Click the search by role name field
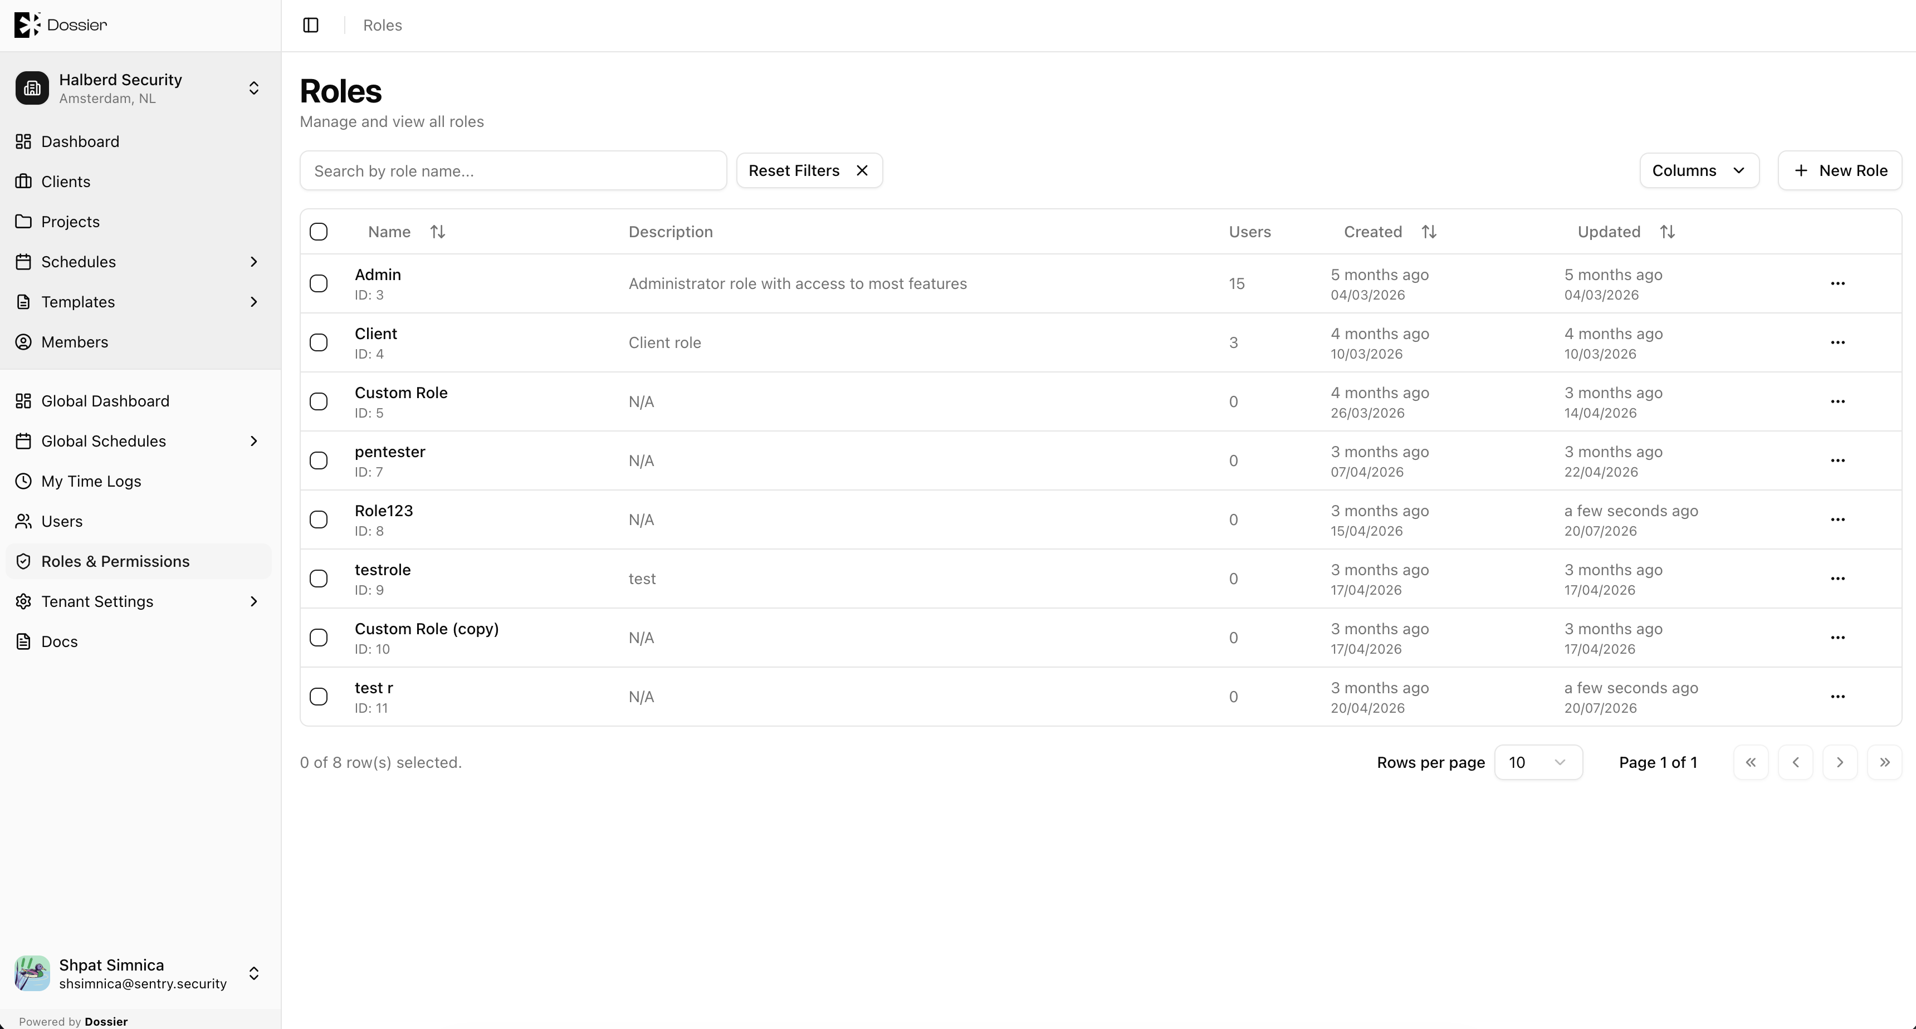The image size is (1916, 1029). (x=513, y=170)
